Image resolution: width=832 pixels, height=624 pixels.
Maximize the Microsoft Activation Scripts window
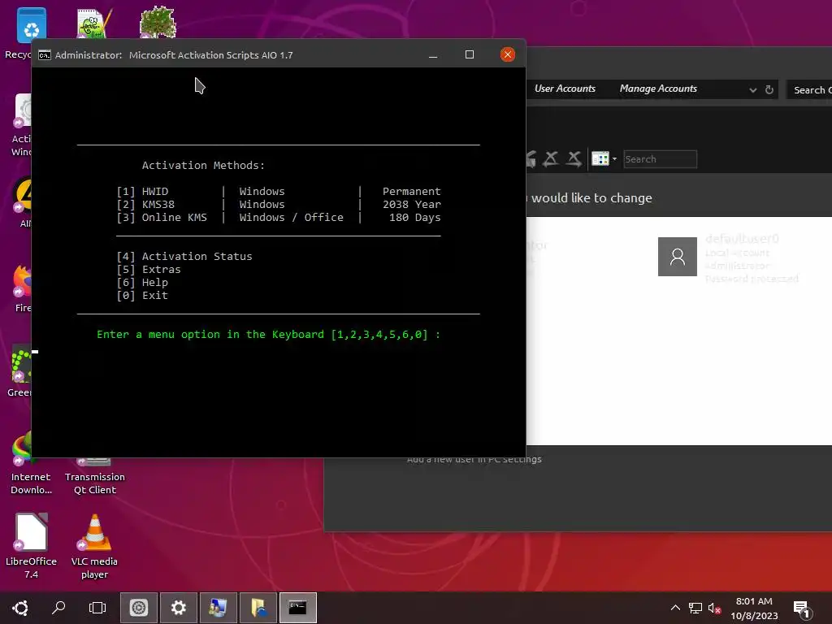coord(470,54)
